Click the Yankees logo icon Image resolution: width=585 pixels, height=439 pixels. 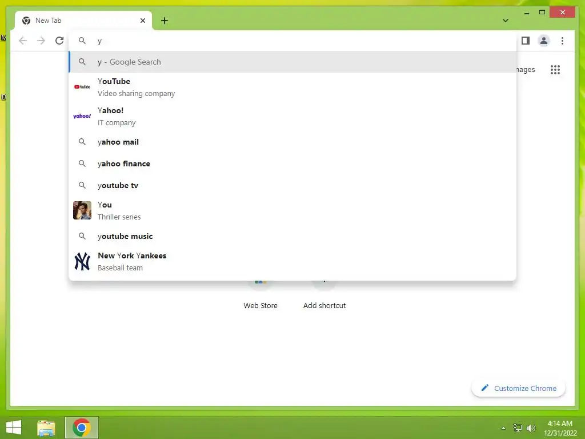(x=82, y=261)
